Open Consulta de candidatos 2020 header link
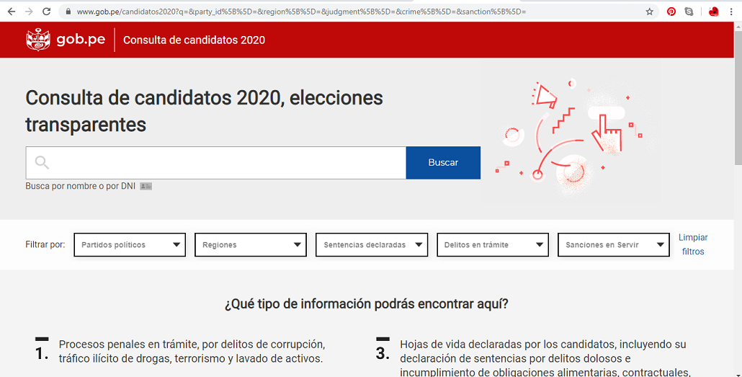This screenshot has width=742, height=377. coord(194,40)
